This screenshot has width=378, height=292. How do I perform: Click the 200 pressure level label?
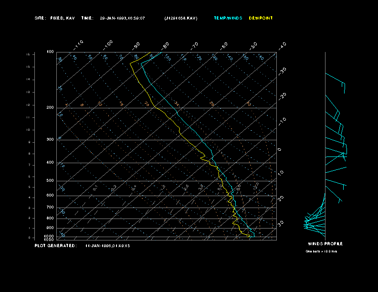pyautogui.click(x=50, y=108)
